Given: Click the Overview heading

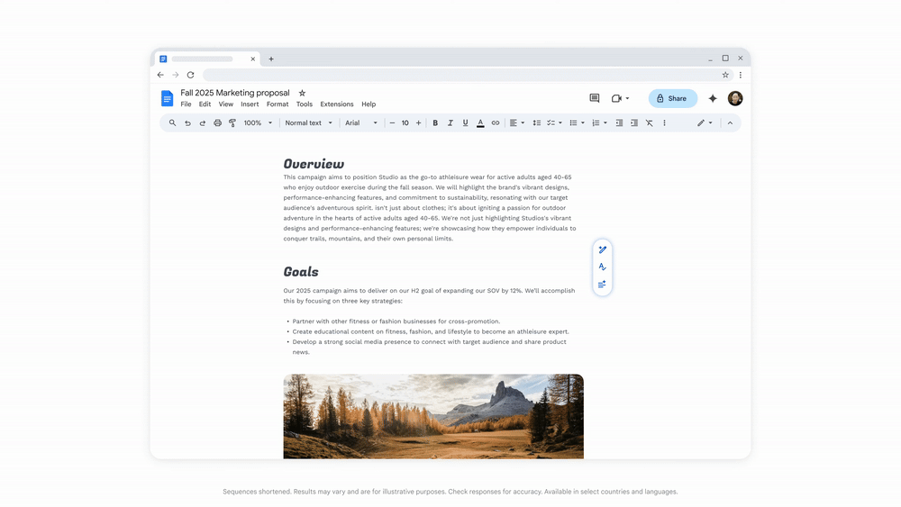Looking at the screenshot, I should tap(314, 164).
